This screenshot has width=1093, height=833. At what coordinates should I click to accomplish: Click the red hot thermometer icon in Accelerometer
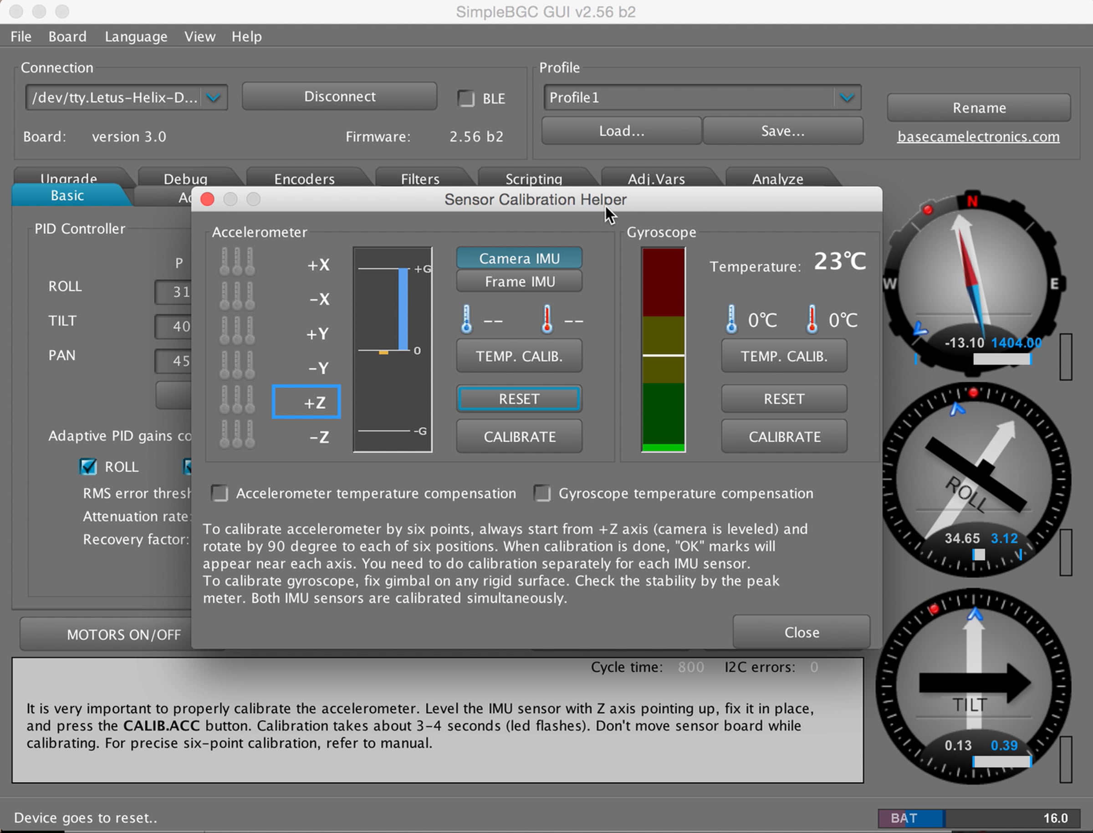coord(547,319)
